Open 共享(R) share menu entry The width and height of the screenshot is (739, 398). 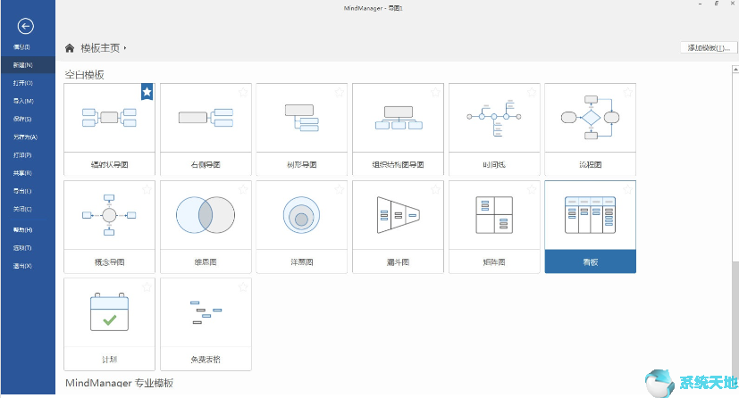coord(22,173)
